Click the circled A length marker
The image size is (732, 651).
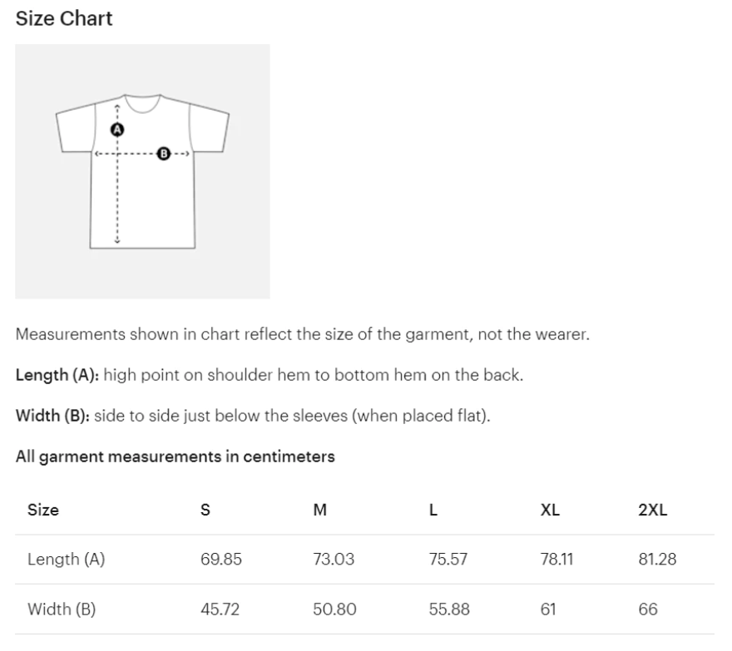point(117,130)
